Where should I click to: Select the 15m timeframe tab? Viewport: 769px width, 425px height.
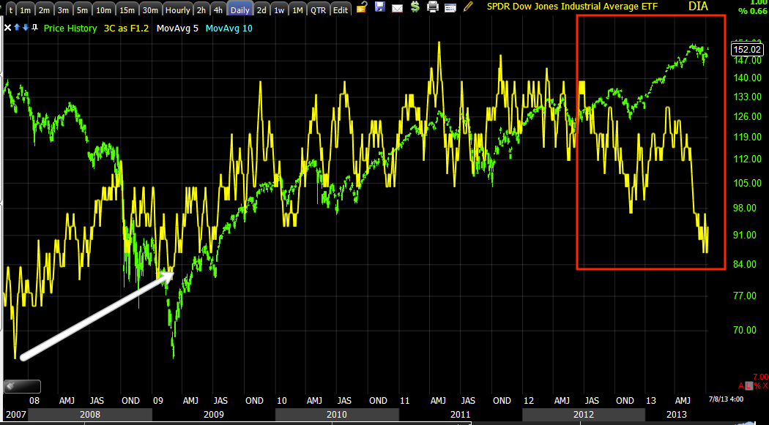click(127, 10)
